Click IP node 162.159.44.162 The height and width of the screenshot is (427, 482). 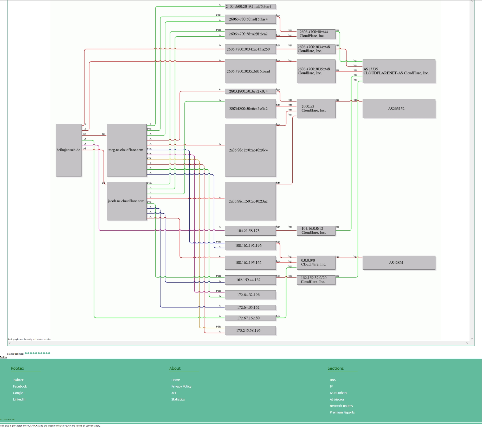[250, 280]
